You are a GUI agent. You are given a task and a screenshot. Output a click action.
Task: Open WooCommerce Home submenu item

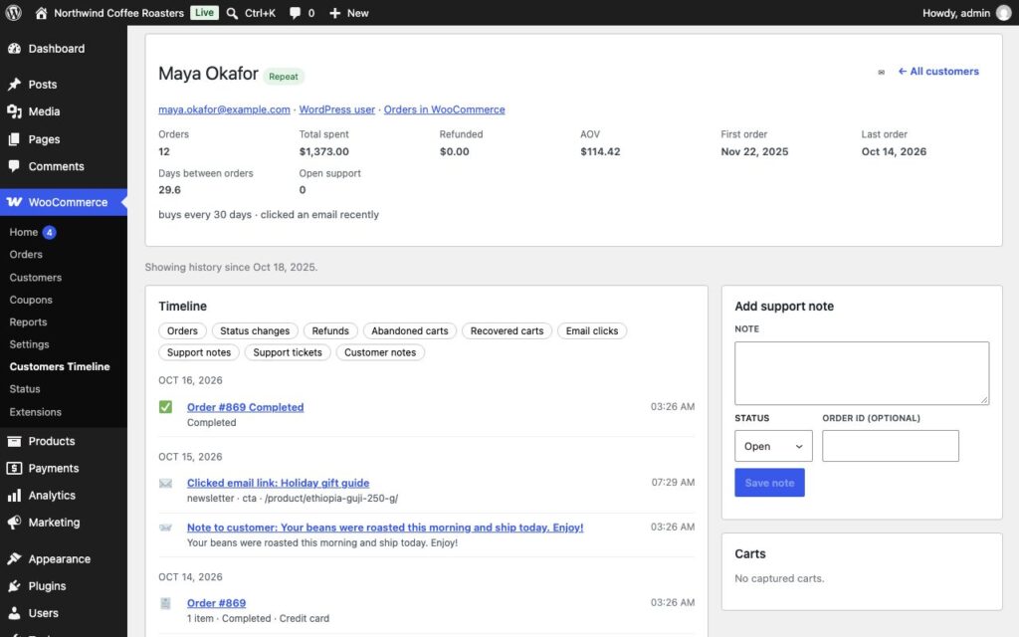tap(24, 232)
